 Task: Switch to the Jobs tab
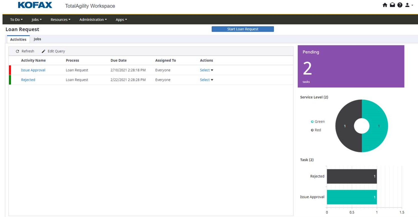37,39
